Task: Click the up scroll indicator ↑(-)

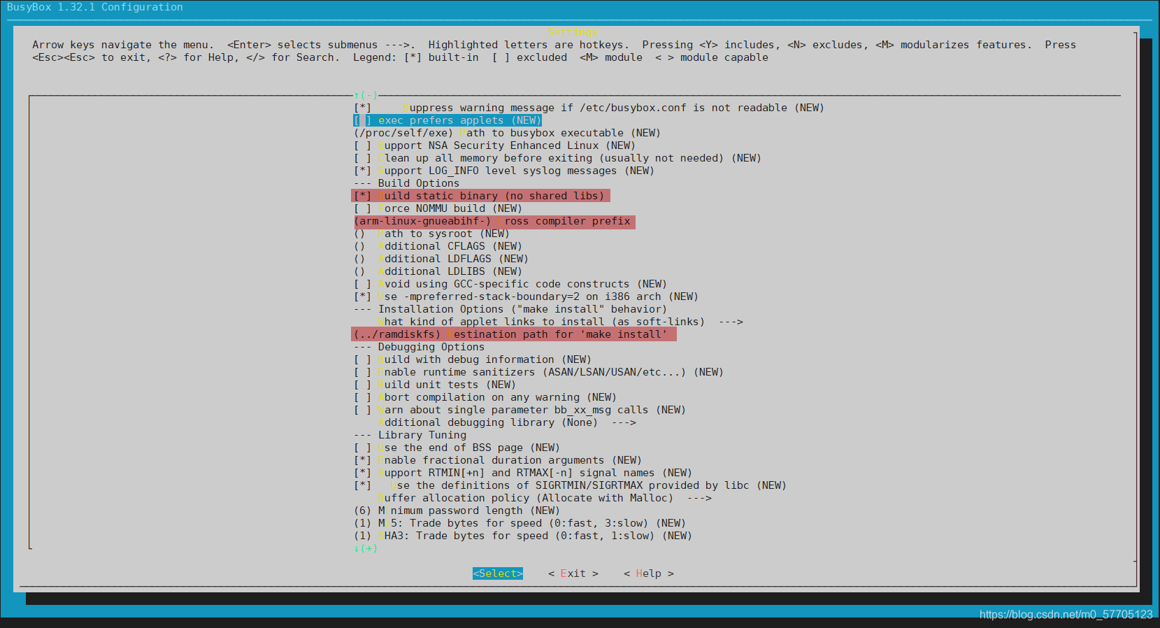Action: coord(366,95)
